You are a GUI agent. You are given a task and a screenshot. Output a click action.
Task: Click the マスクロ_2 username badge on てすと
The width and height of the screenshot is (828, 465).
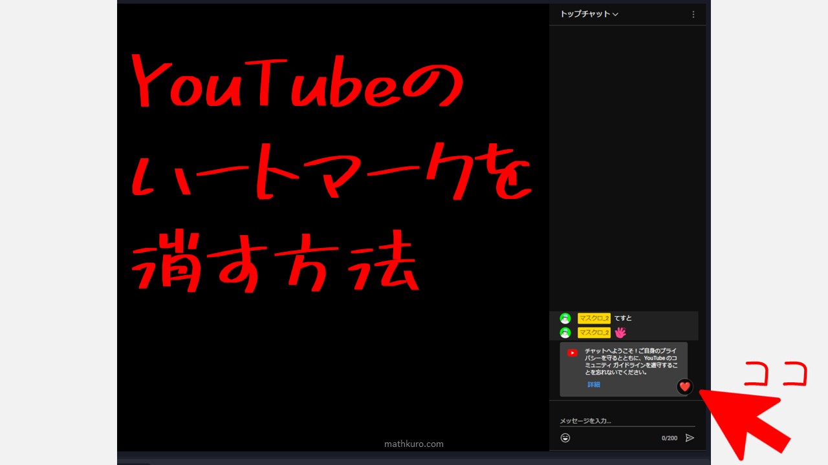point(593,318)
